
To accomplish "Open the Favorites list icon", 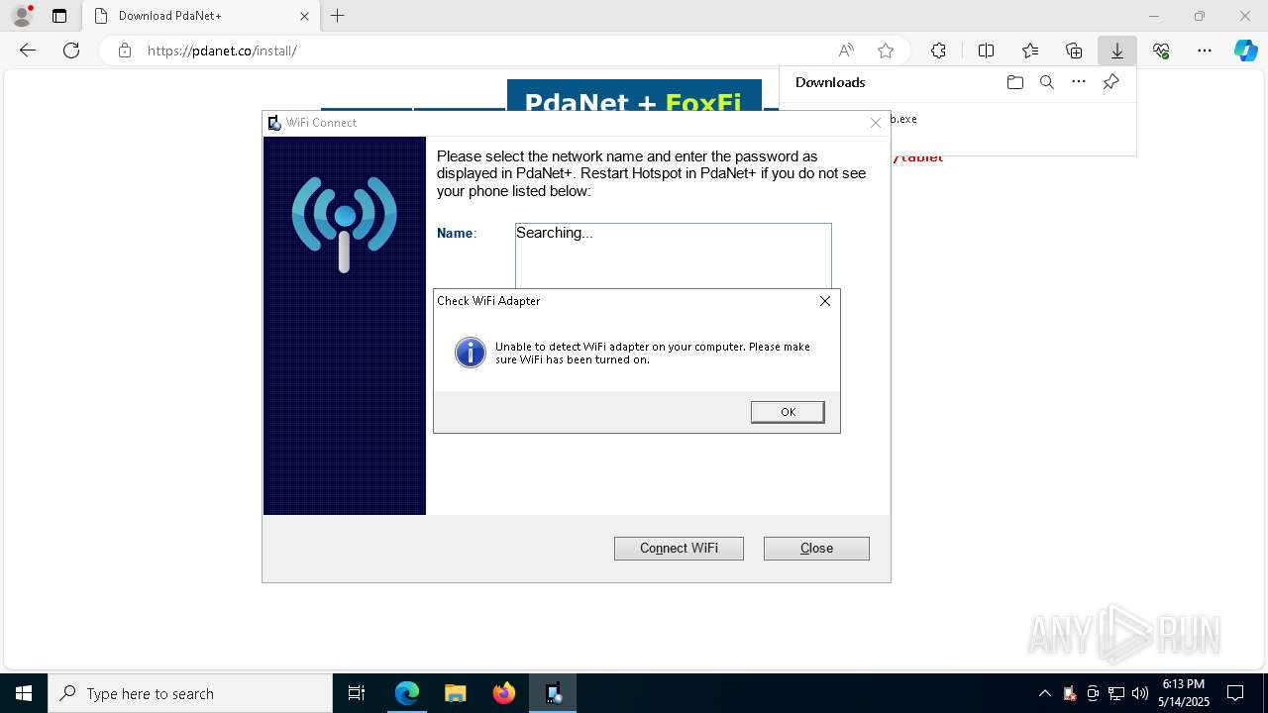I will click(x=1030, y=51).
